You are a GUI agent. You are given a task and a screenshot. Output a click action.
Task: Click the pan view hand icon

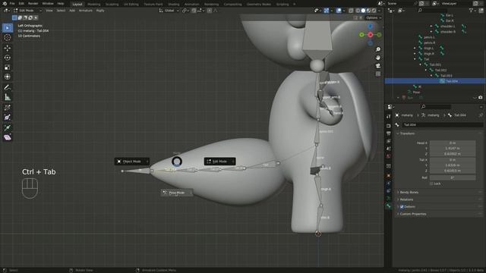click(378, 58)
